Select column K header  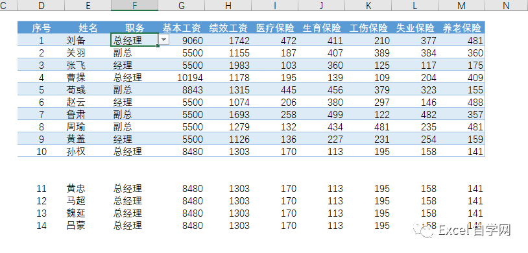point(368,5)
